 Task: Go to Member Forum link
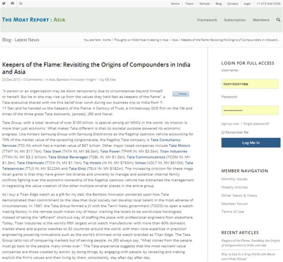click(x=234, y=203)
